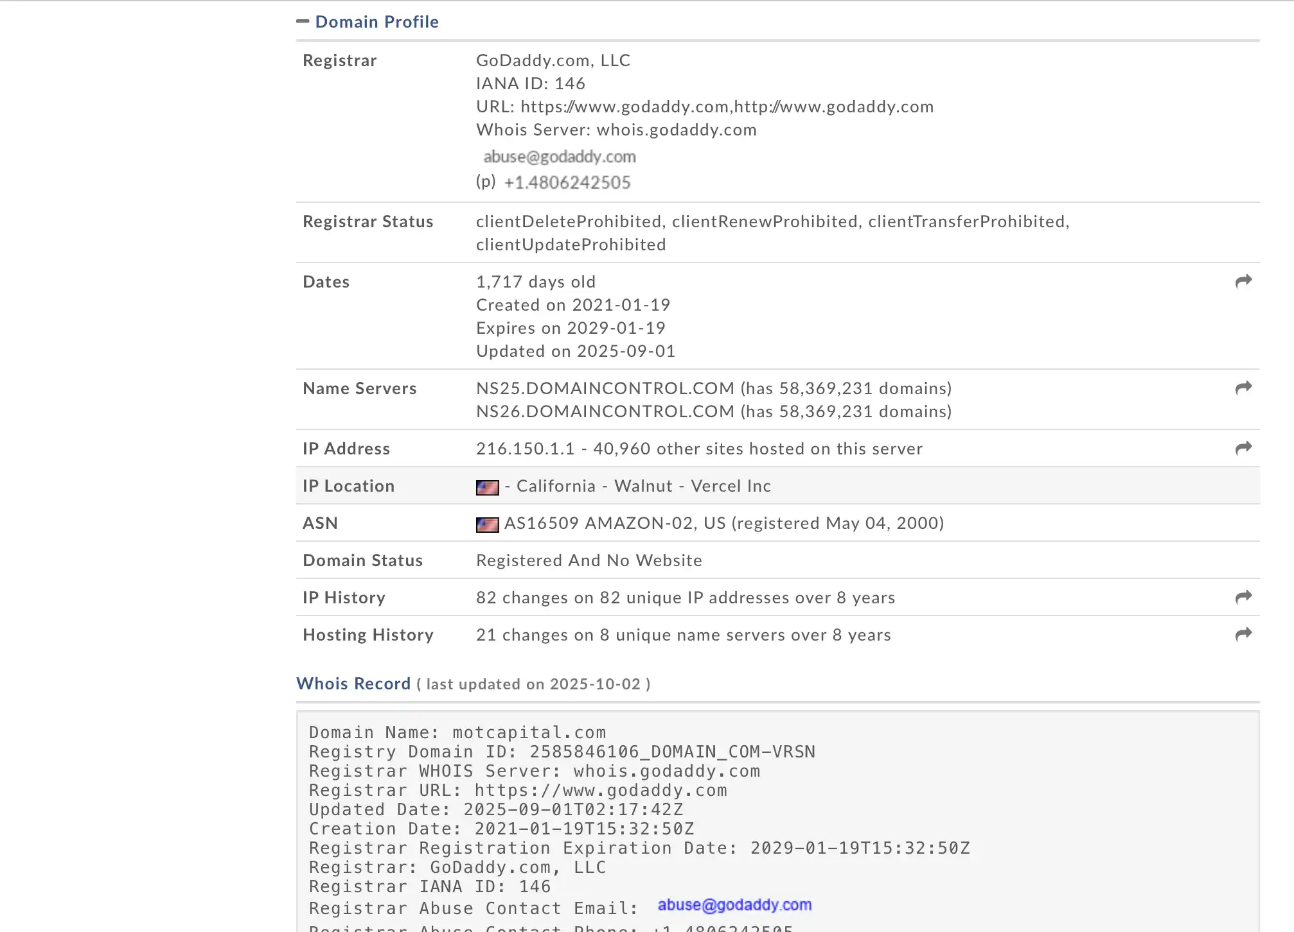
Task: Click the NS25.DOMAINCONTROL.COM name server entry
Action: [605, 388]
